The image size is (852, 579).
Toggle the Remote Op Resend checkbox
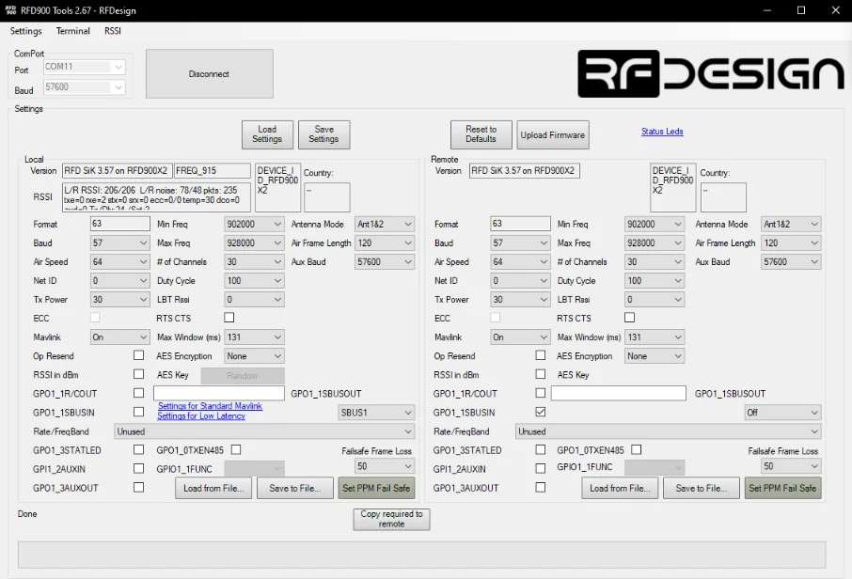tap(540, 355)
